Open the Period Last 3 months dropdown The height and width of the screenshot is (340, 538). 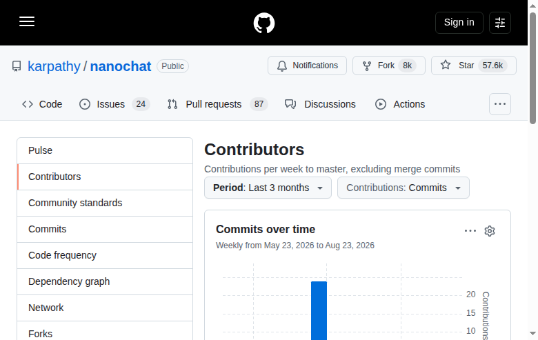[268, 188]
